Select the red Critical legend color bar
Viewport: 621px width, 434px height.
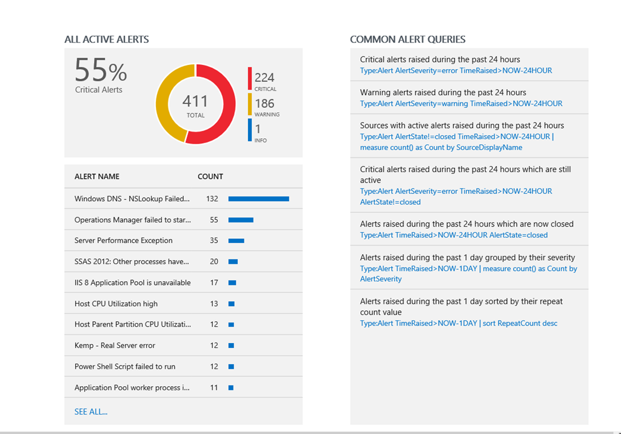[x=249, y=79]
